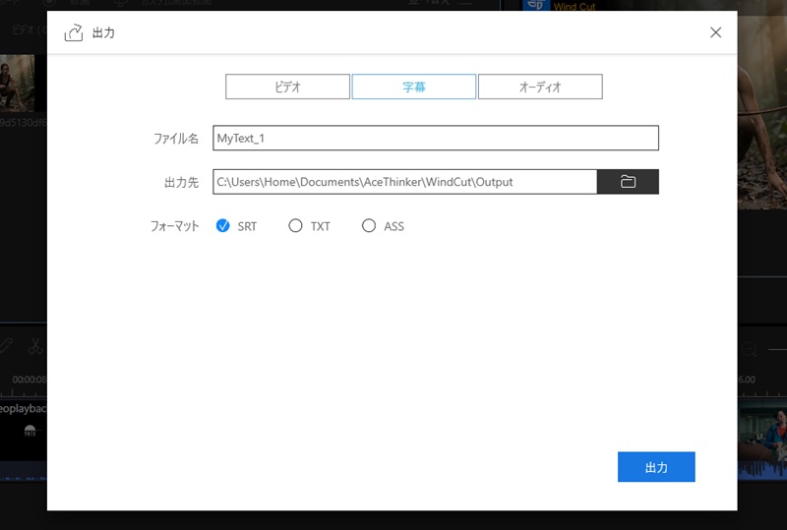This screenshot has width=787, height=530.
Task: Open the オーディオ export tab
Action: tap(540, 87)
